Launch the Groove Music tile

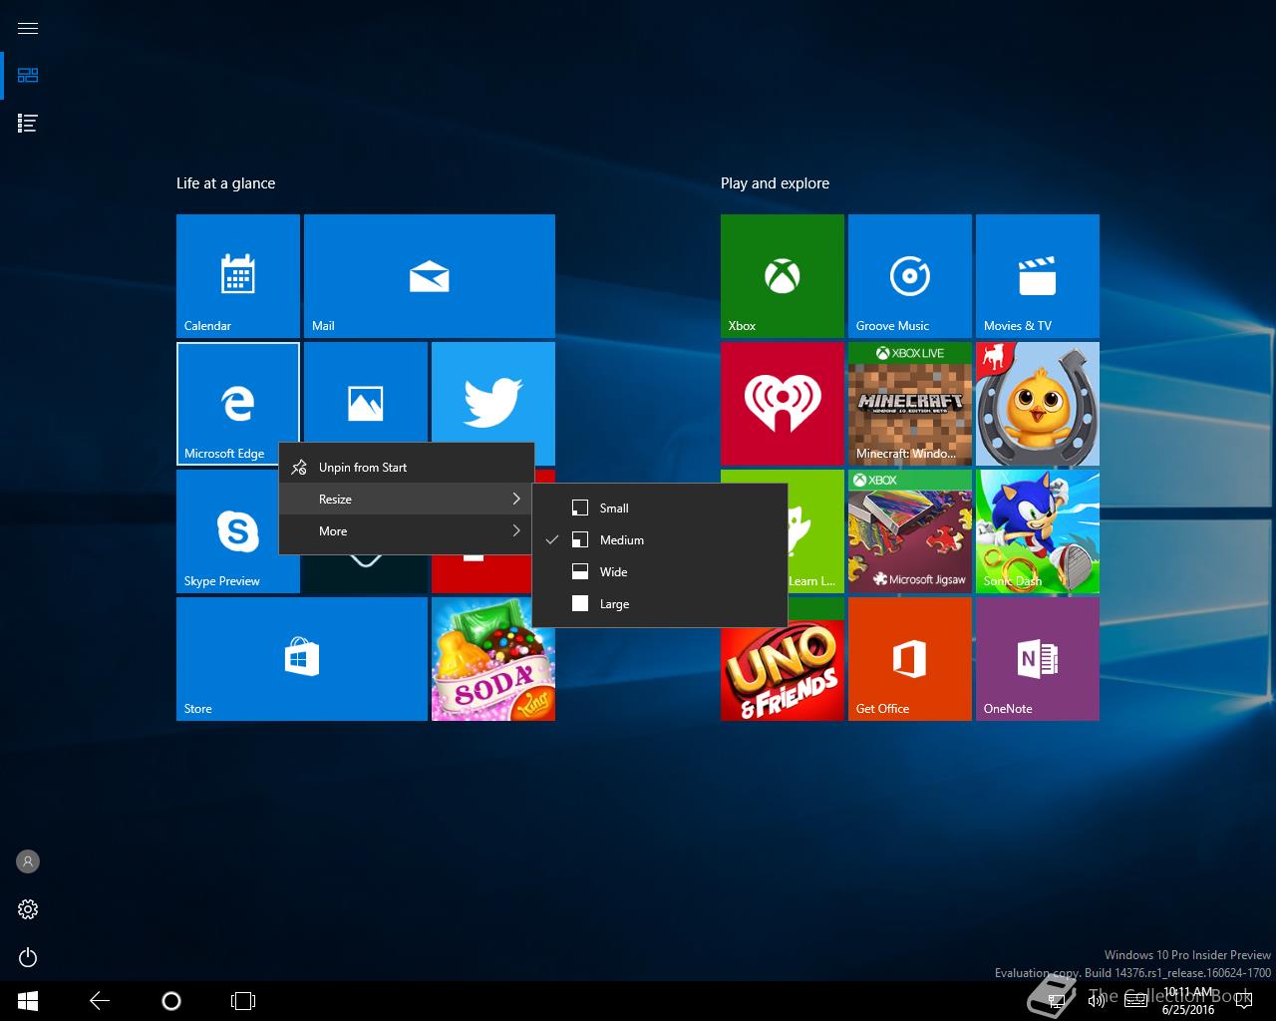click(x=910, y=276)
